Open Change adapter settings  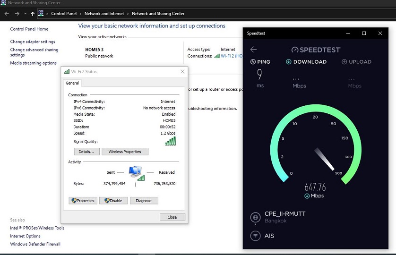tap(33, 42)
